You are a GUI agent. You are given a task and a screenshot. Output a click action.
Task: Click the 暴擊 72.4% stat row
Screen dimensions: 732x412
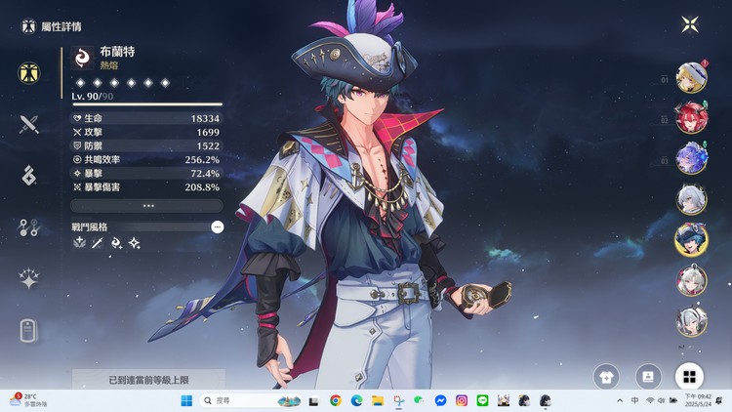click(x=146, y=174)
